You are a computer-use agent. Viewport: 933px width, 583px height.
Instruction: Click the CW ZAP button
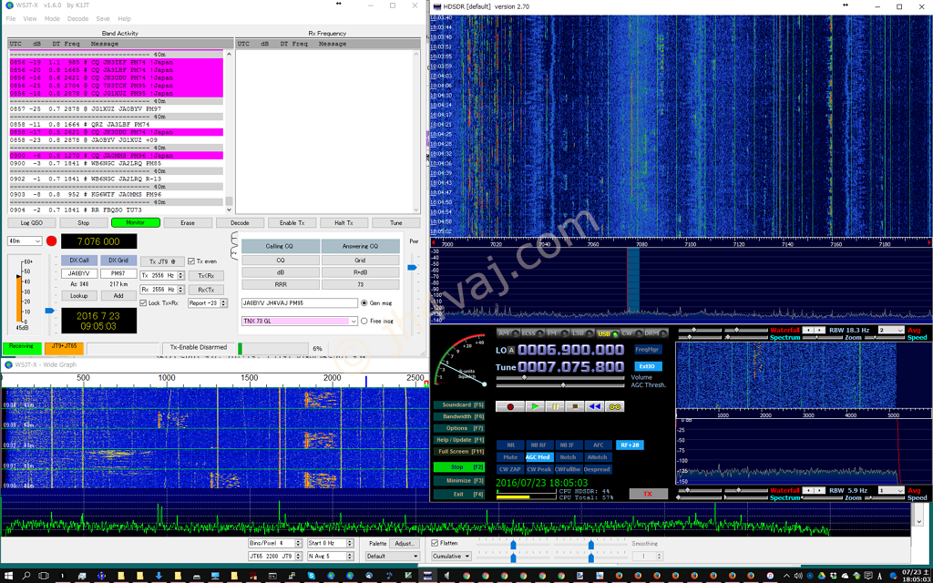click(510, 469)
